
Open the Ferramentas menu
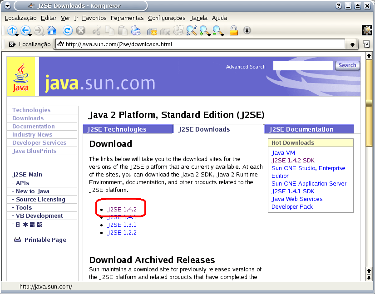[x=127, y=18]
